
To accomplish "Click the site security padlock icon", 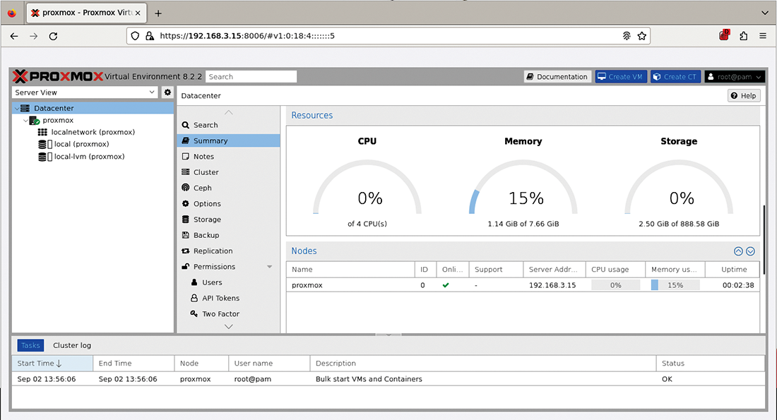I will coord(150,36).
